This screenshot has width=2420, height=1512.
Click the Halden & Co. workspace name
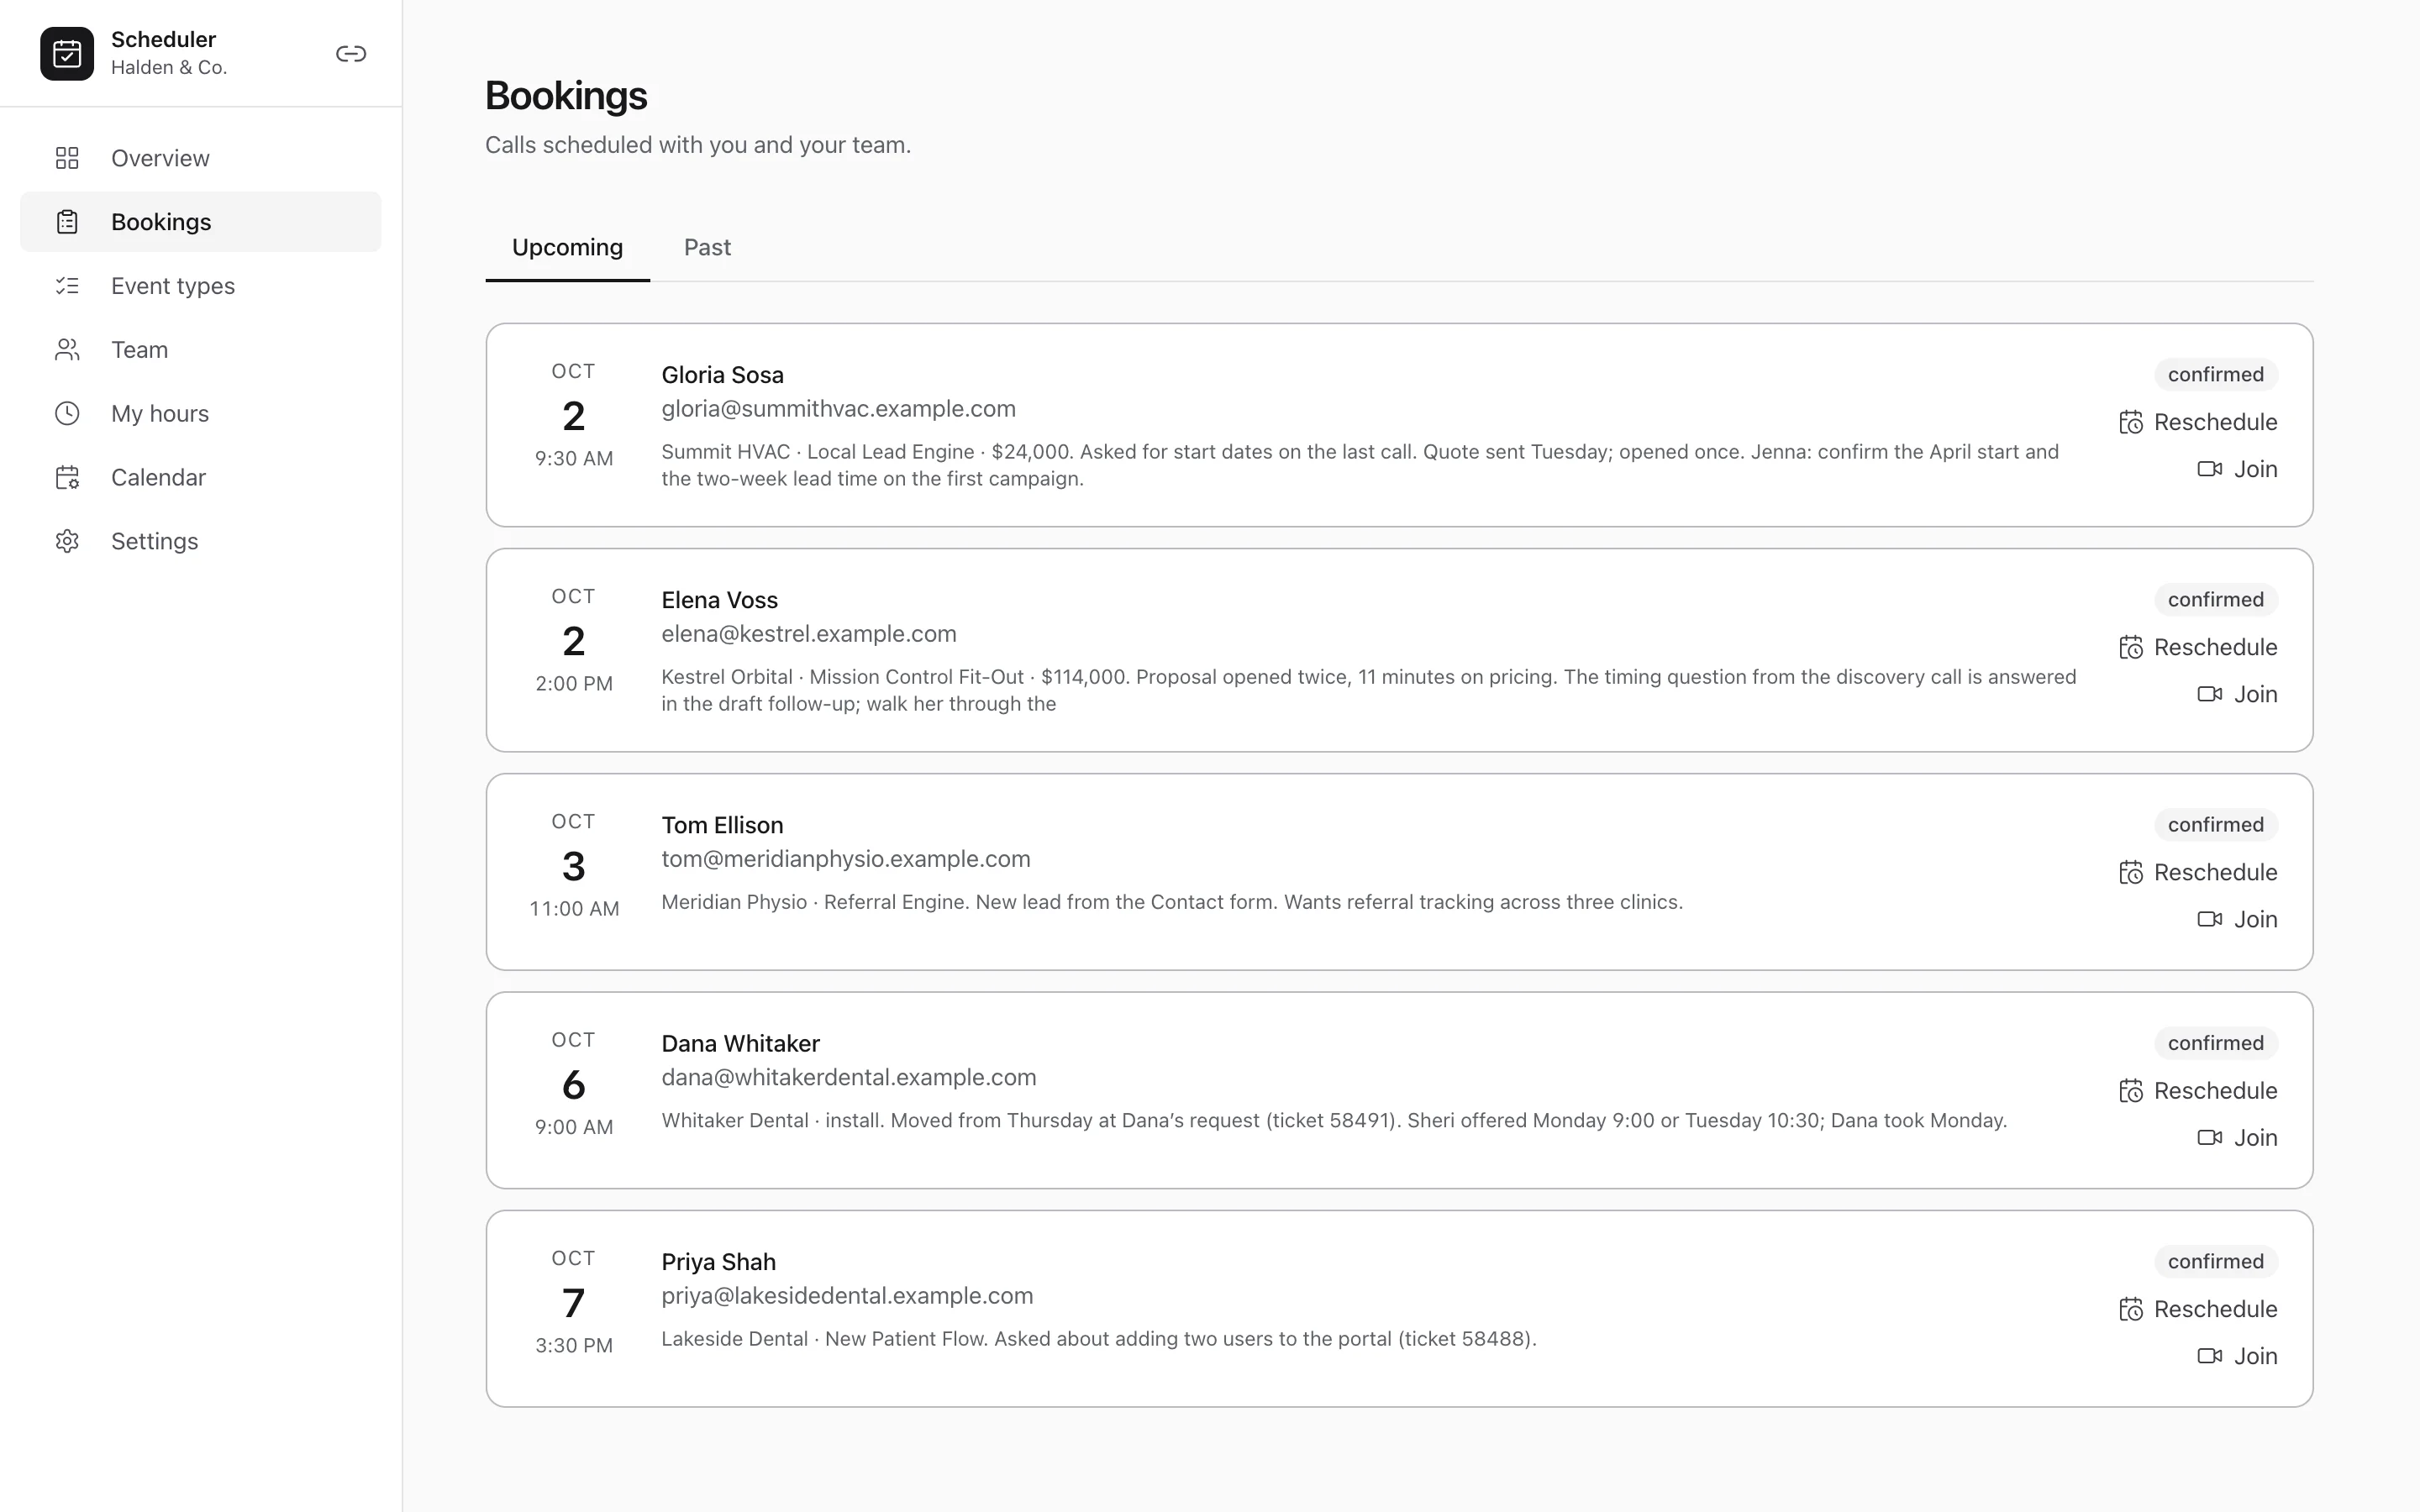pos(169,67)
